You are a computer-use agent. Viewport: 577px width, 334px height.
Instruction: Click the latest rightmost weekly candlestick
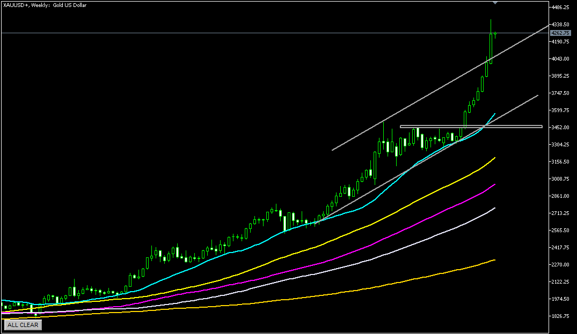click(x=495, y=34)
